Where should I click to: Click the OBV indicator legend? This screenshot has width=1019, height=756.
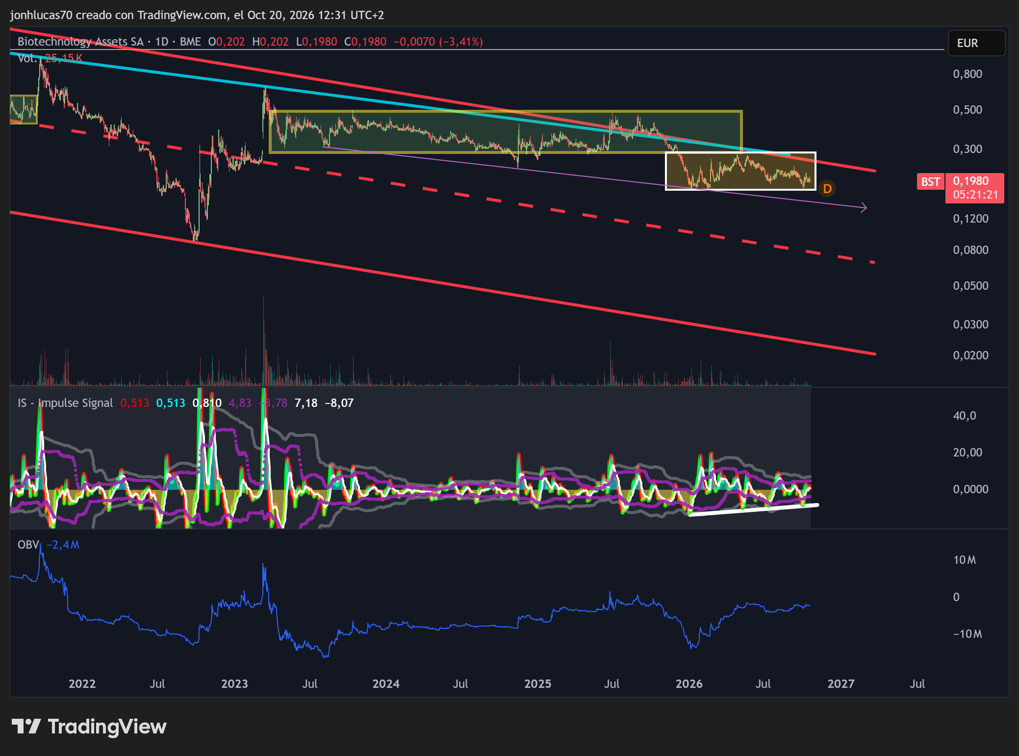point(28,545)
